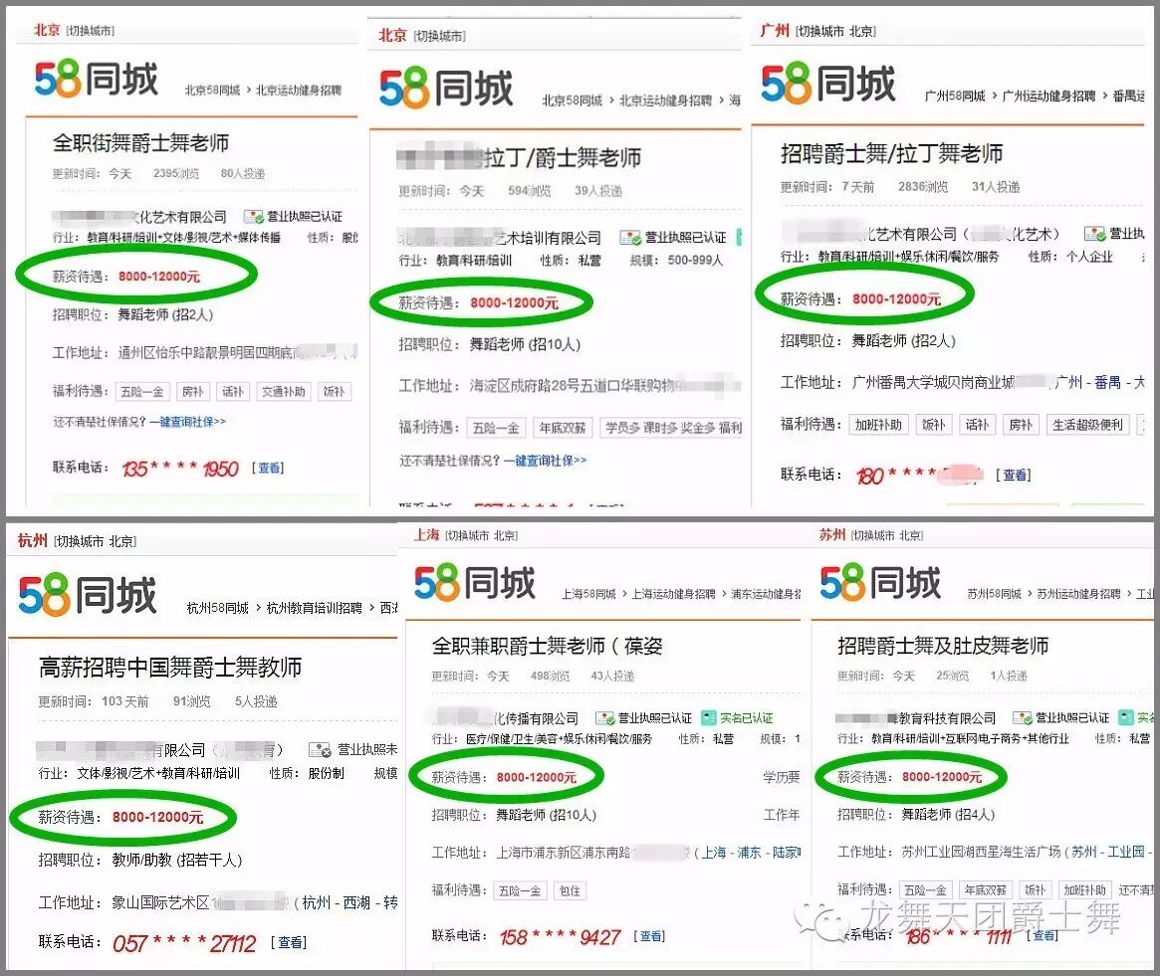Click the 营业执照已认证 badge icon in the 全职街舞爵士舞老师 listing
Screen dimensions: 1160x976
[254, 217]
